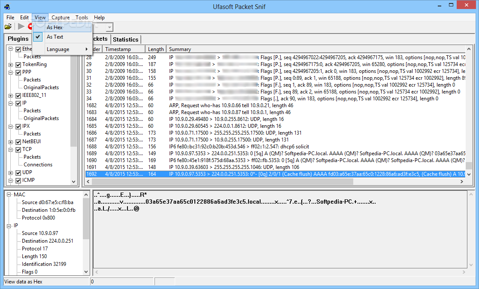This screenshot has height=289, width=479.
Task: Select packet row 1682 ARP request
Action: 275,105
